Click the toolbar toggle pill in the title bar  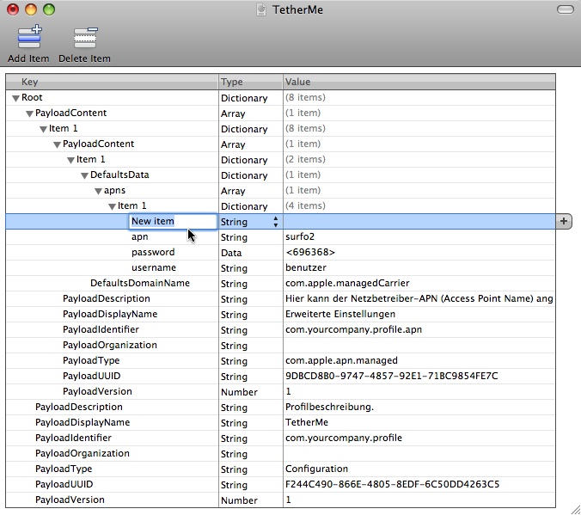tap(565, 9)
